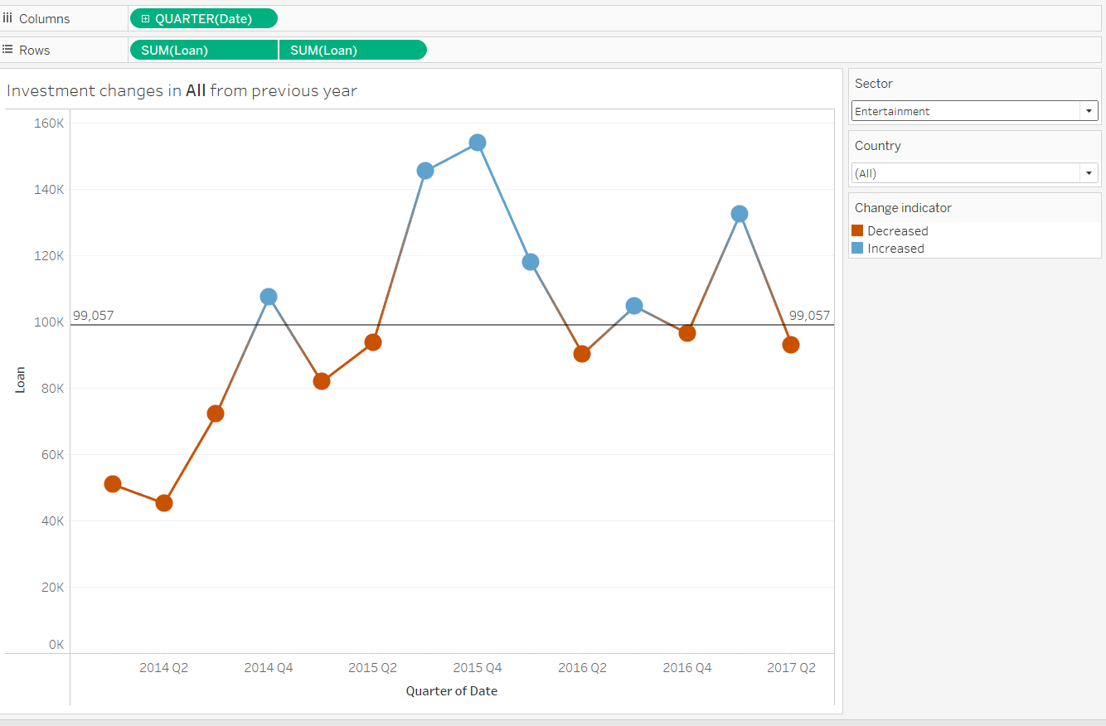1106x726 pixels.
Task: Click the Rows shelf icon
Action: [x=7, y=50]
